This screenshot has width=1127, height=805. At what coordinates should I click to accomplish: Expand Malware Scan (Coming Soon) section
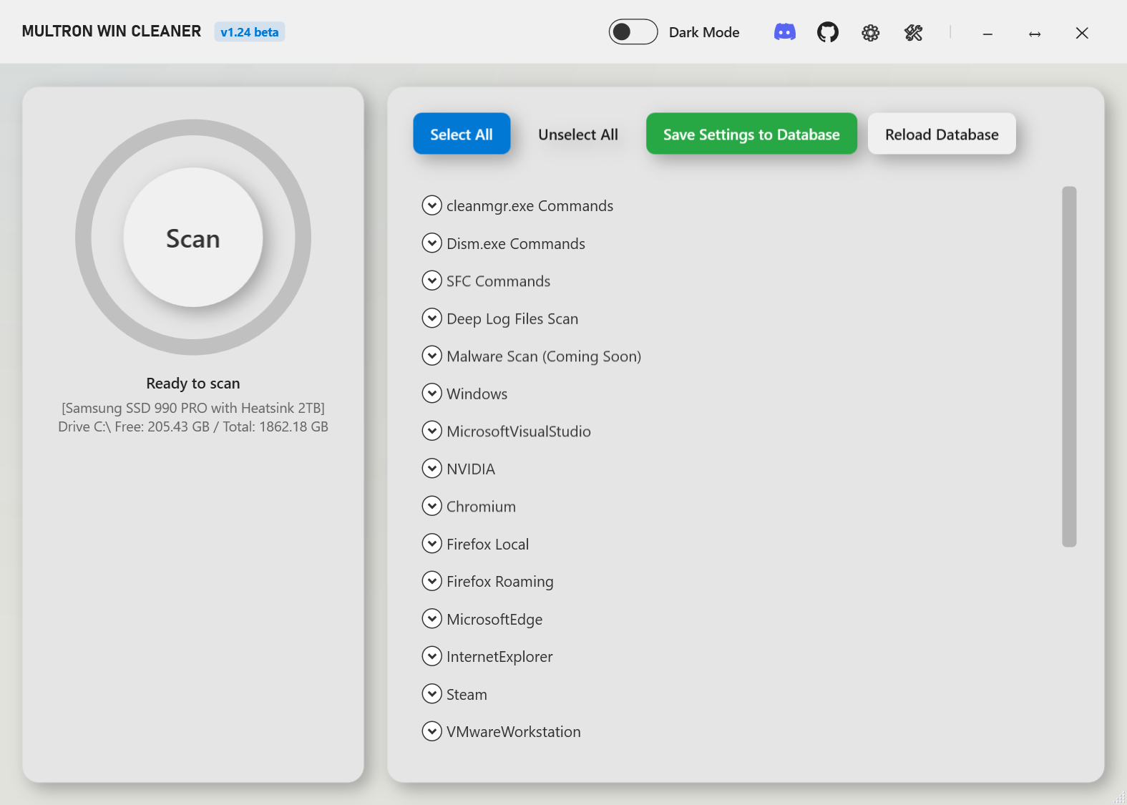[431, 356]
